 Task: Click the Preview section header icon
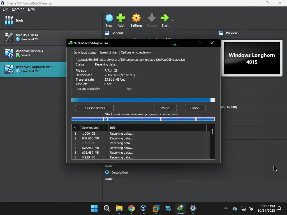[221, 33]
